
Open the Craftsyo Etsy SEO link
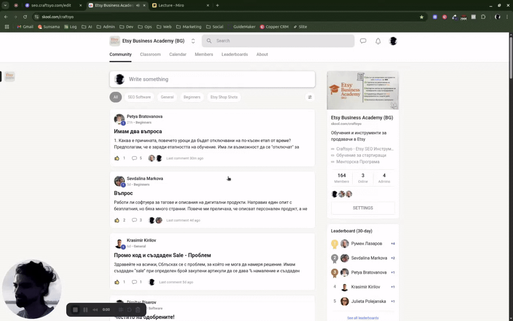365,148
